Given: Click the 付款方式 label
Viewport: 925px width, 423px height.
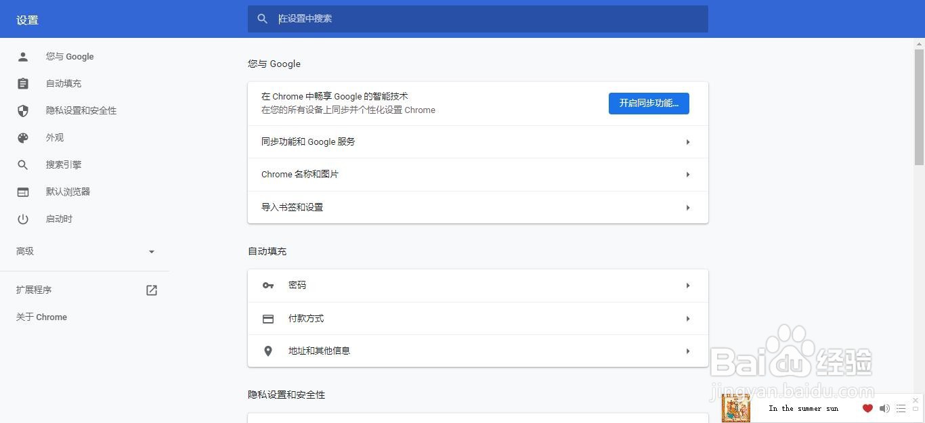Looking at the screenshot, I should pos(306,319).
